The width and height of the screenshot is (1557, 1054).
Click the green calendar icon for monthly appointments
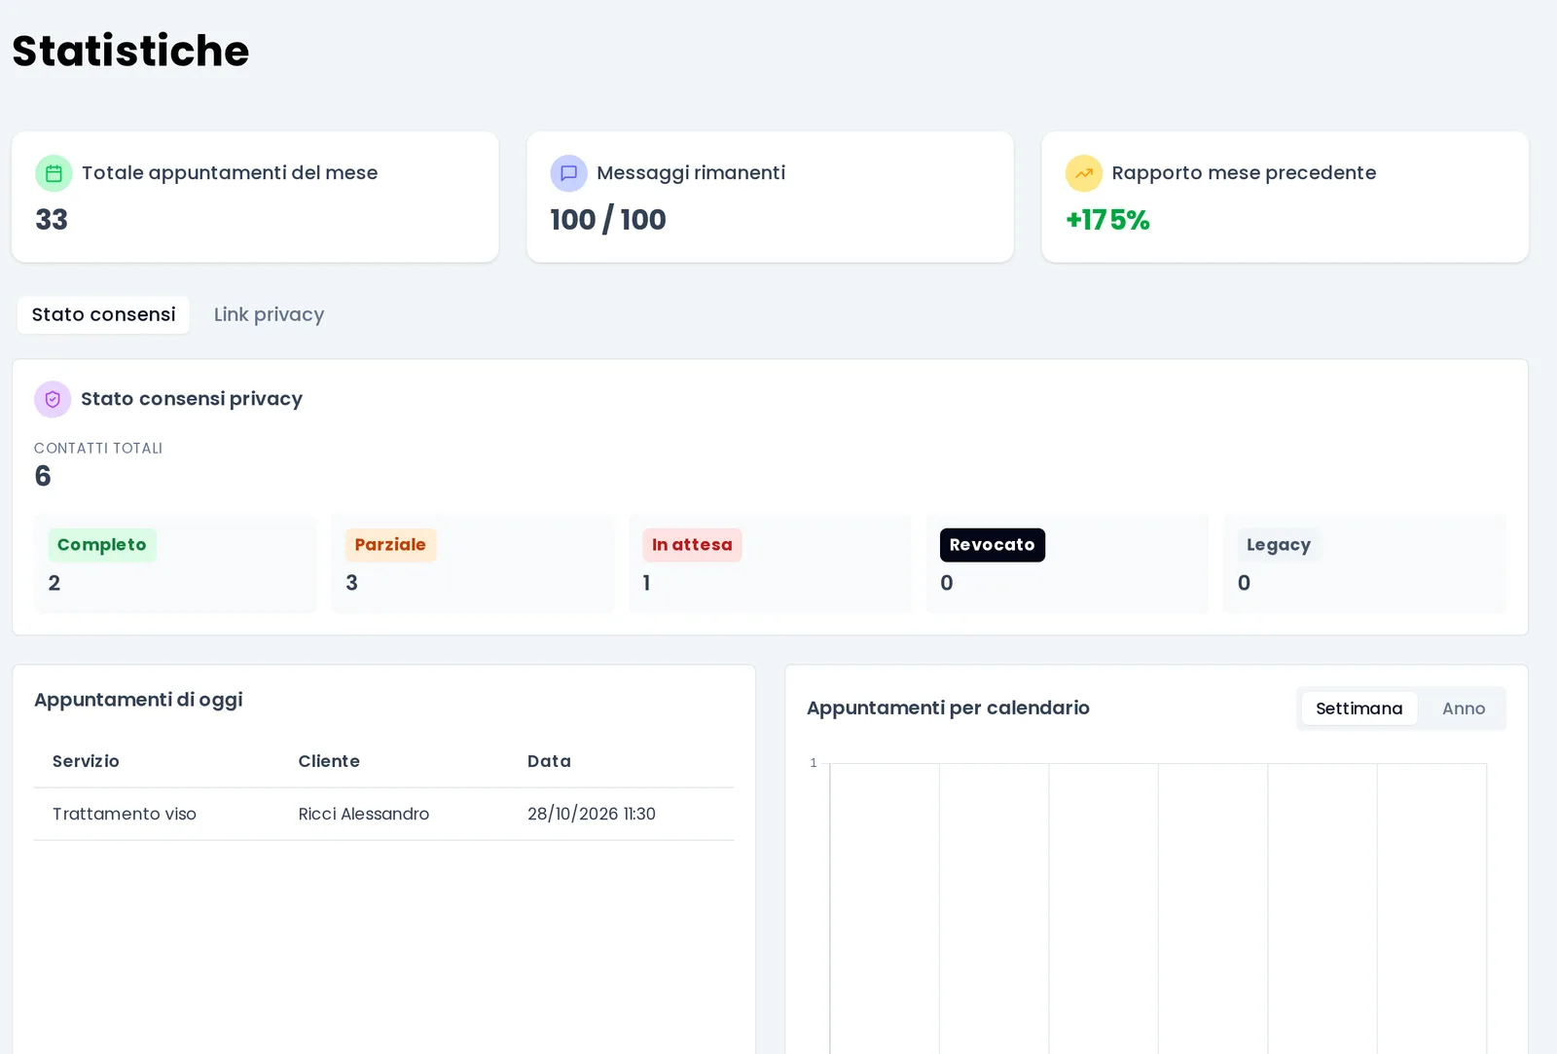point(54,173)
